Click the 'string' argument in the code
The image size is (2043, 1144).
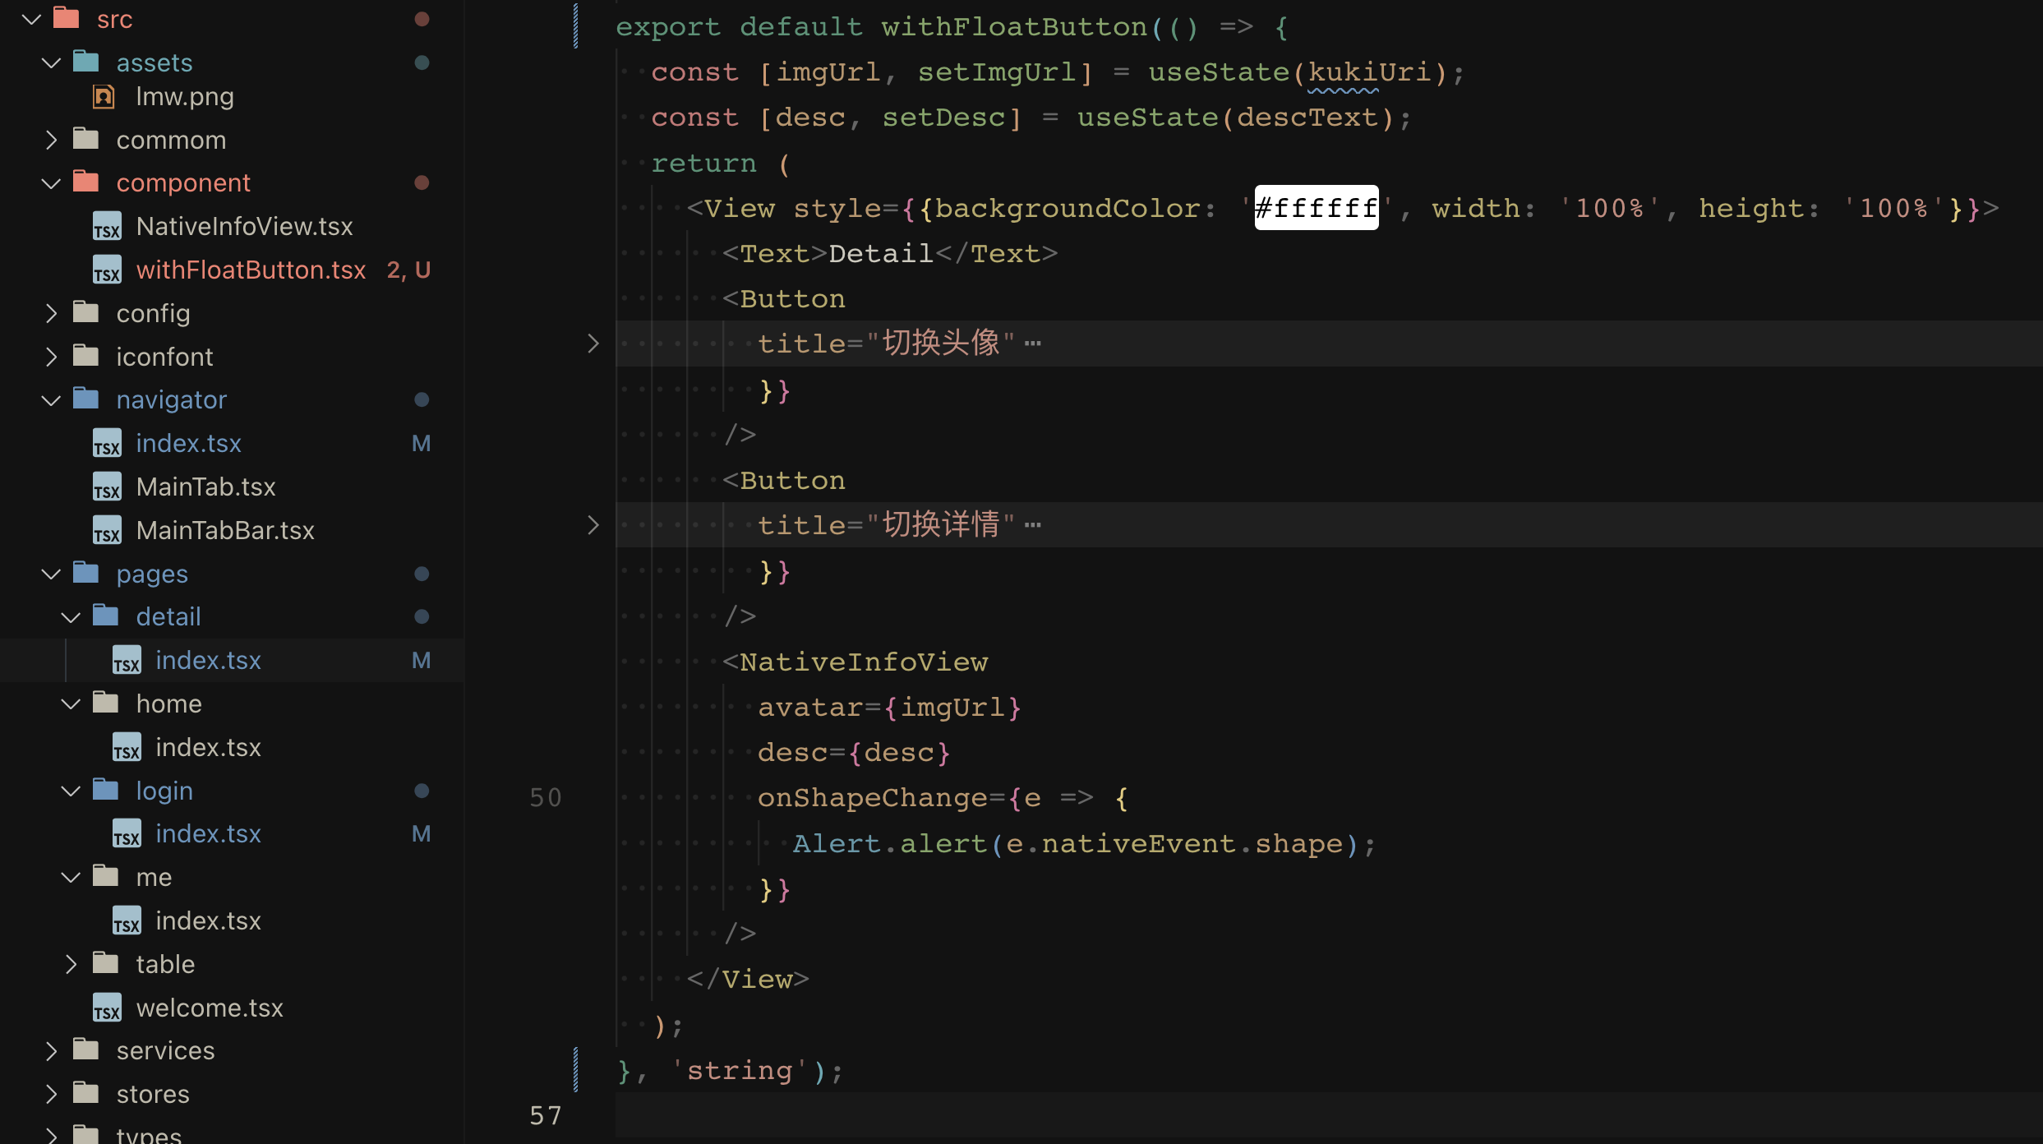740,1071
